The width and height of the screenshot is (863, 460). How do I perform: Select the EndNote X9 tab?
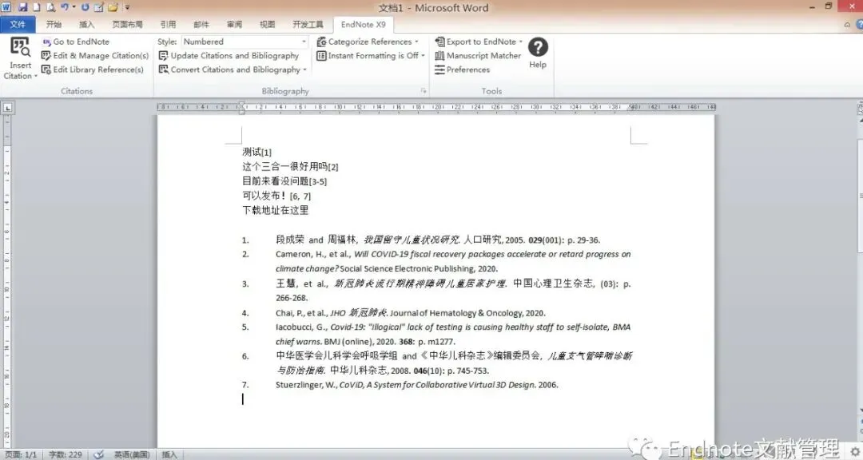click(364, 24)
